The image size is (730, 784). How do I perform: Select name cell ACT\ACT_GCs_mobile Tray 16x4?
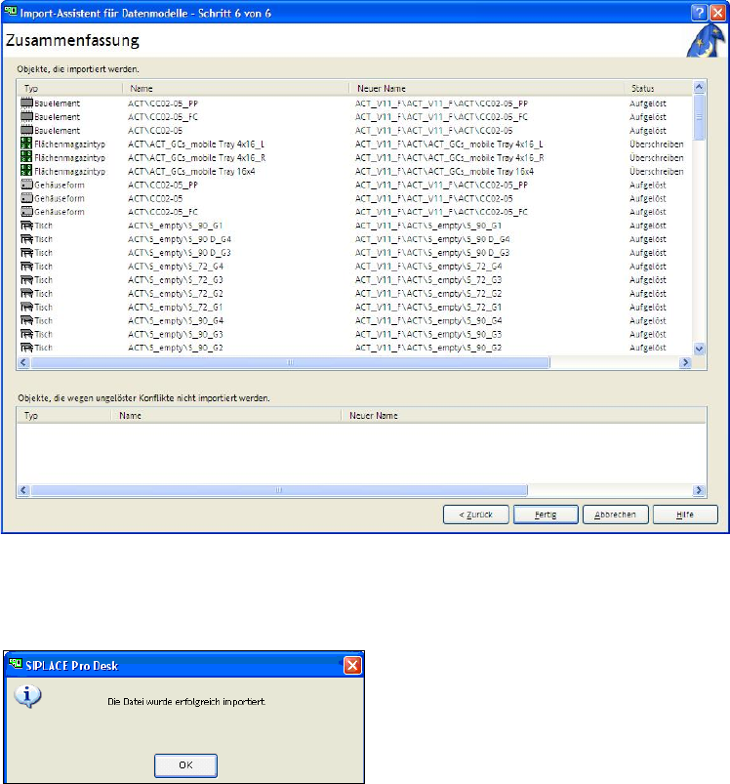pos(191,171)
